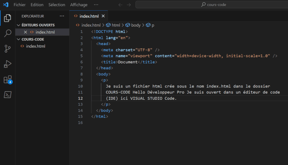This screenshot has height=165, width=288.
Task: Click text 'Je suis un fichier html' line
Action: (188, 86)
